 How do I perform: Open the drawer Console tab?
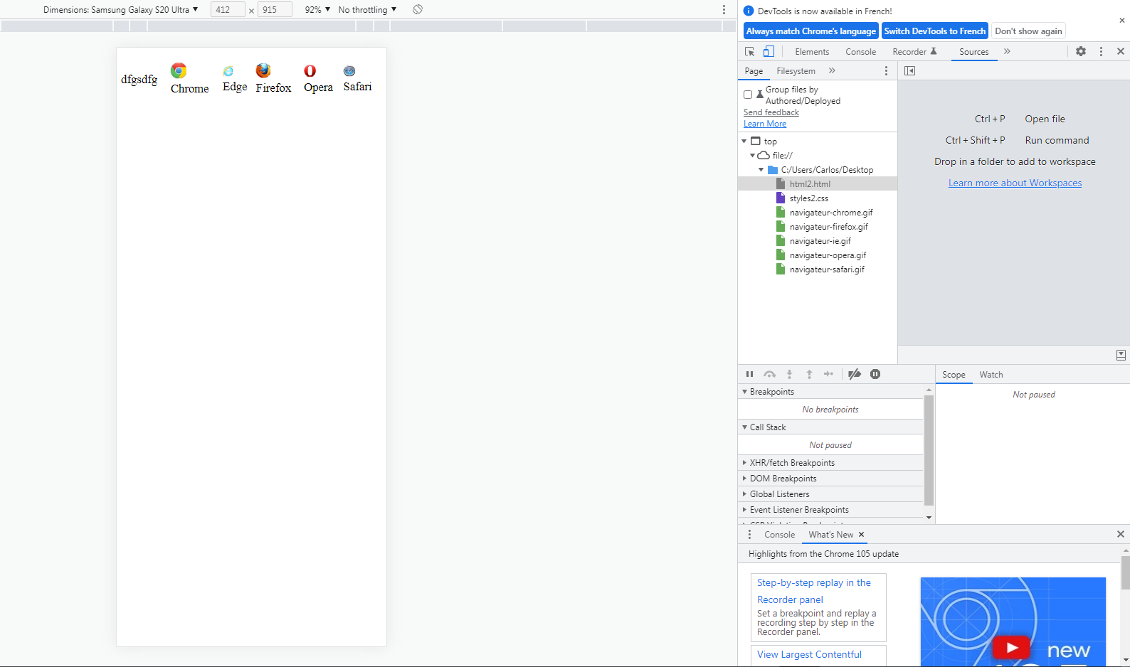coord(779,535)
